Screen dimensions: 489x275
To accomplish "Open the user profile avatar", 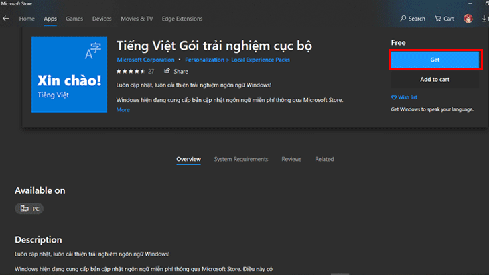I will 468,19.
